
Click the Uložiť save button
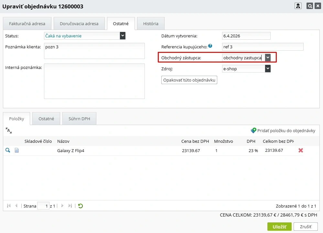point(279,227)
